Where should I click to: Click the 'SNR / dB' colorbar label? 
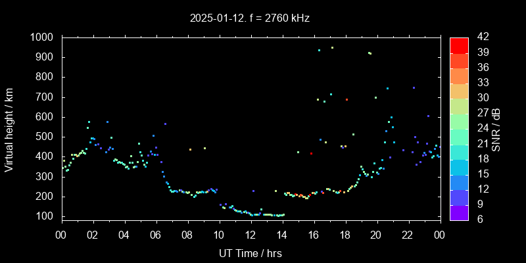(496, 128)
